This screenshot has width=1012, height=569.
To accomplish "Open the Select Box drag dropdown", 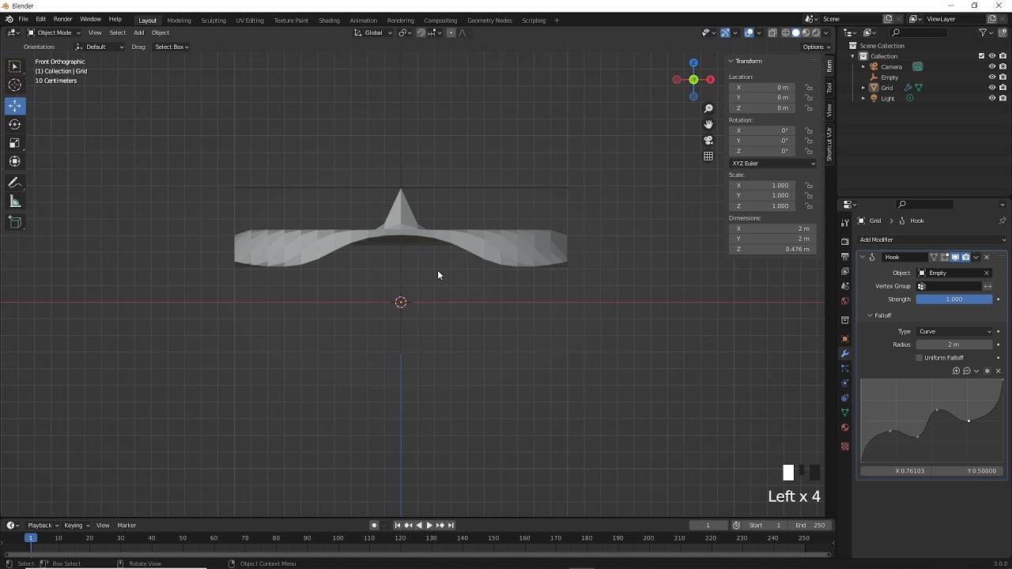I will (171, 47).
